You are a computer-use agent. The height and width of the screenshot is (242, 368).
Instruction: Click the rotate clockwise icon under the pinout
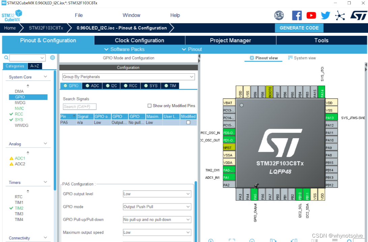(x=273, y=240)
